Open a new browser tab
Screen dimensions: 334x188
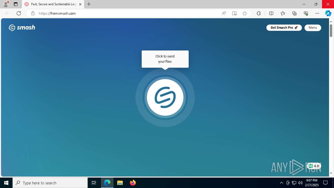pyautogui.click(x=89, y=4)
